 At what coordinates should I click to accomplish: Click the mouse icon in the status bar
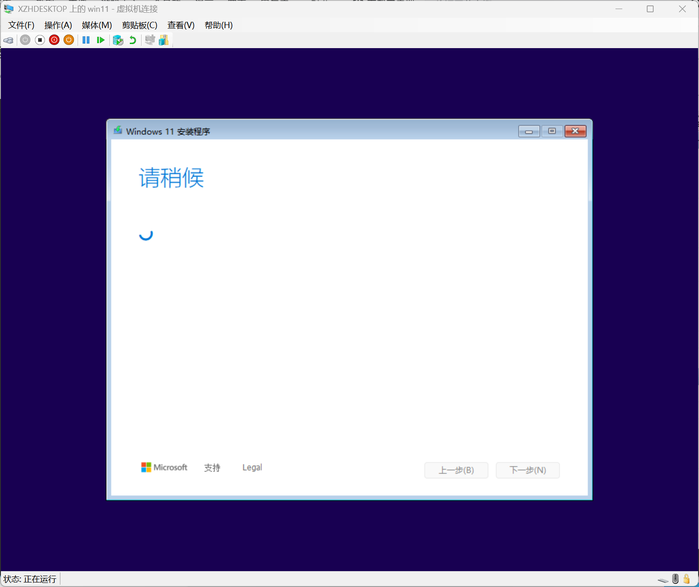click(675, 579)
